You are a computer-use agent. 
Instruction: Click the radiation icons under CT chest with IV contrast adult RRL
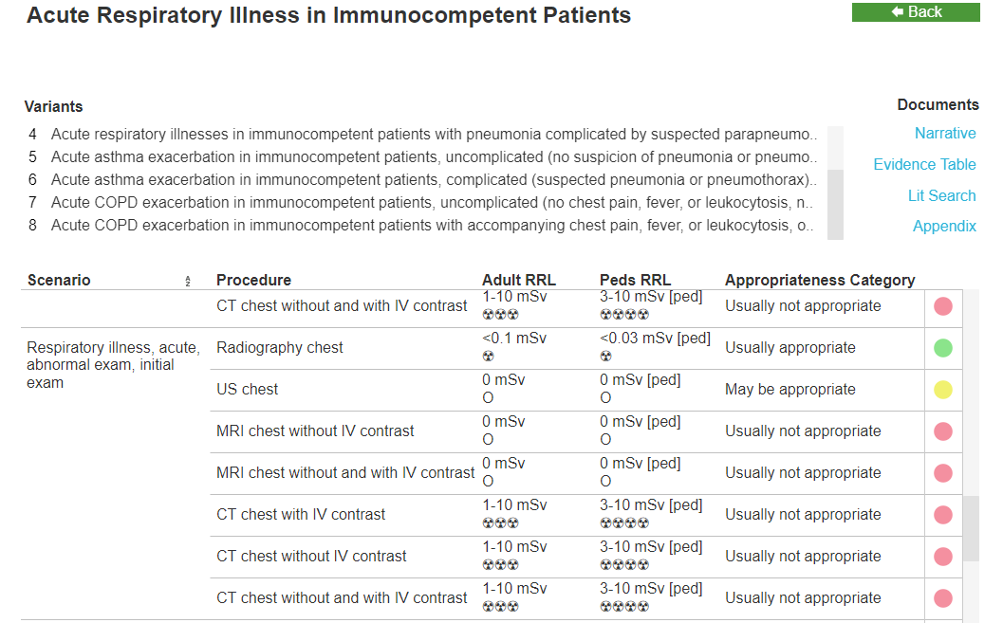pos(500,523)
